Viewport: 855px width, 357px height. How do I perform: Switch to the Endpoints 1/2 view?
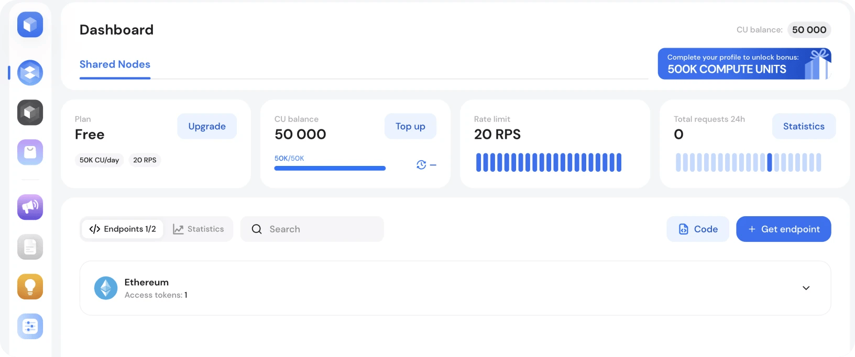[x=123, y=229]
